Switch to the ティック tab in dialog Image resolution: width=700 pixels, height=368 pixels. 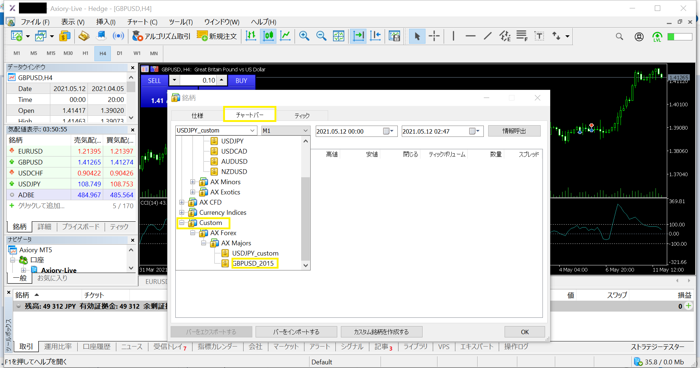point(302,115)
